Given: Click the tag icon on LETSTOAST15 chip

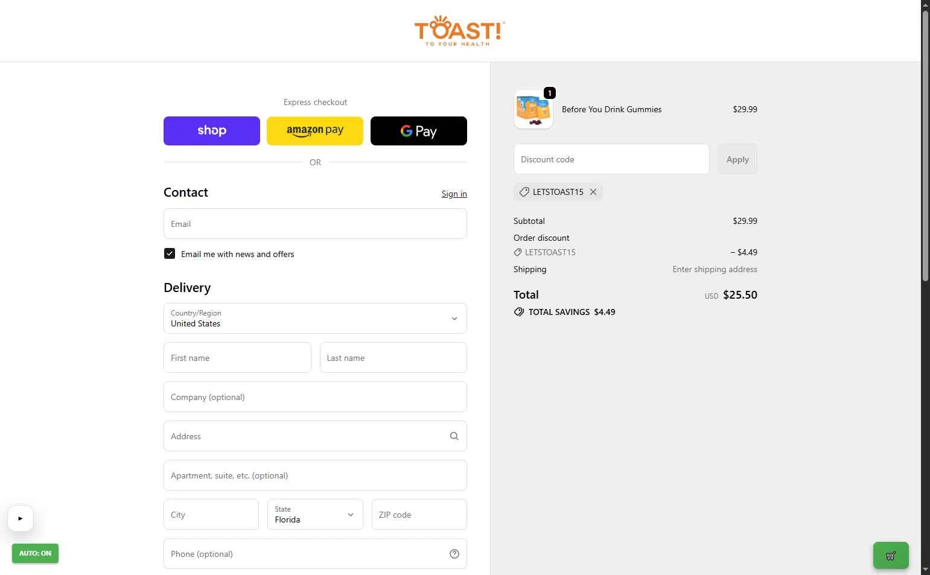Looking at the screenshot, I should [524, 192].
